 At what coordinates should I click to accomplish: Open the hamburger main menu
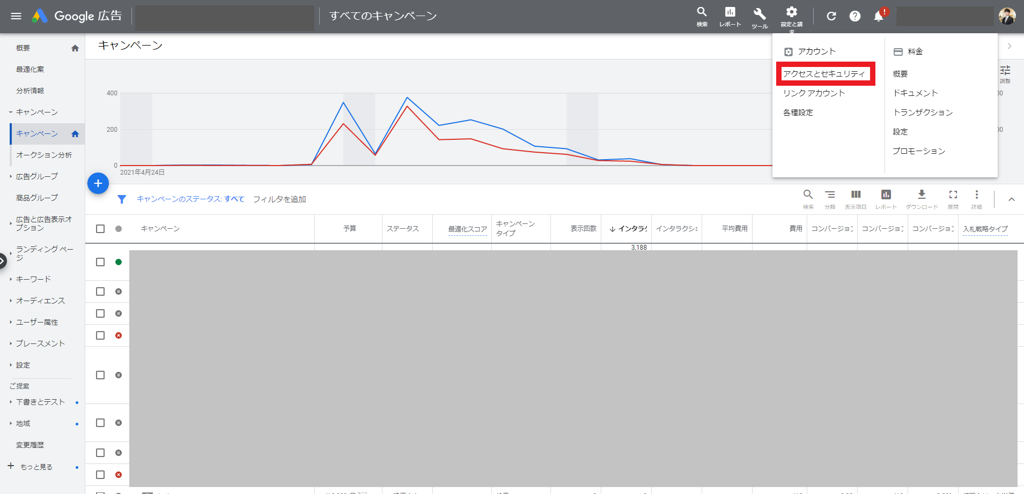[16, 16]
